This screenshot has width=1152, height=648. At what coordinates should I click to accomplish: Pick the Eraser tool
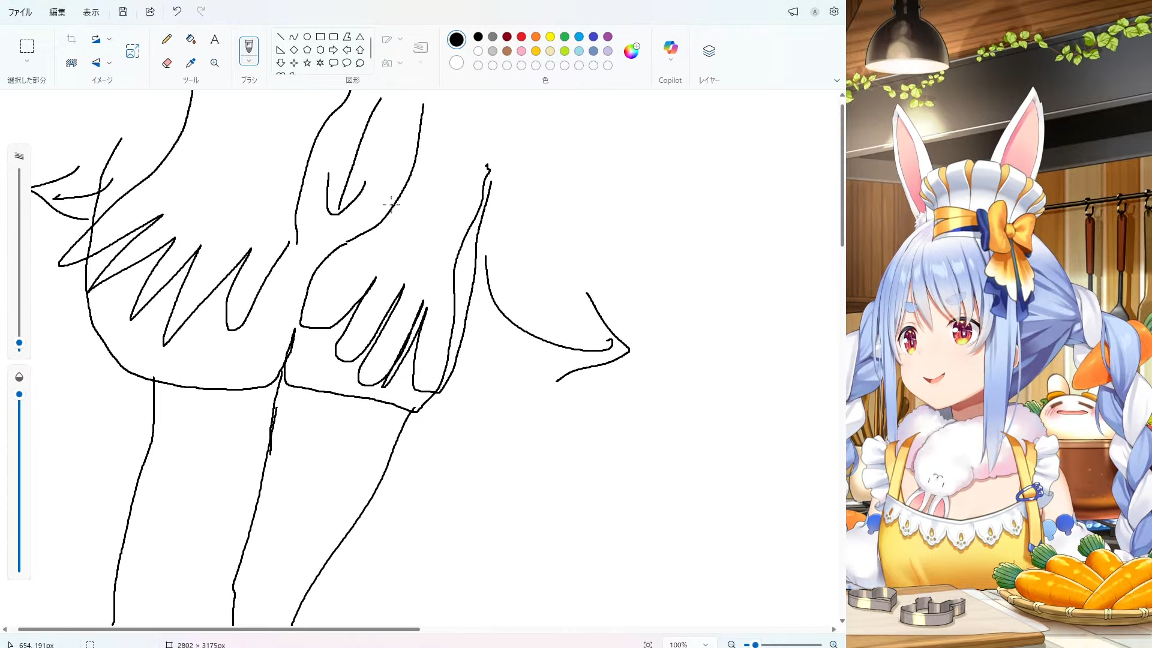click(x=167, y=63)
